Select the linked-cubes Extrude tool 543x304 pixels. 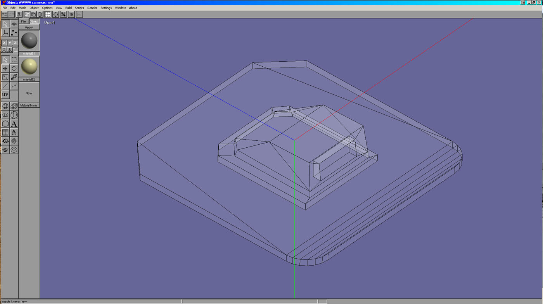click(14, 77)
